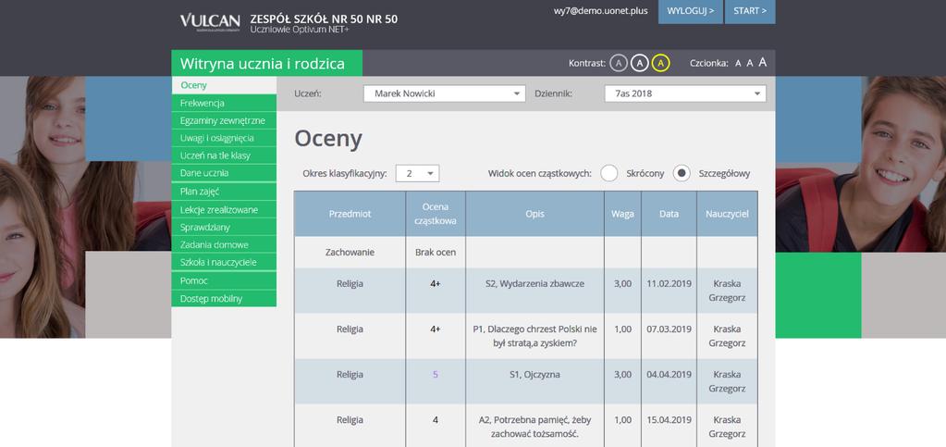The image size is (946, 447).
Task: Click description S2, Wydarzenia zbawcze
Action: click(534, 283)
